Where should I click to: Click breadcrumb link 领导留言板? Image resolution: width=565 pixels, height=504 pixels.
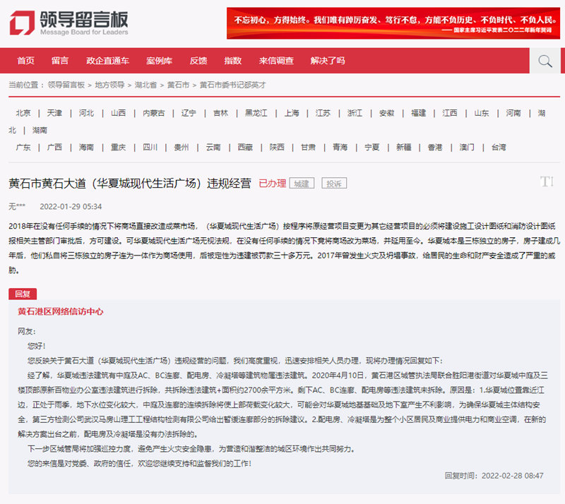(66, 85)
